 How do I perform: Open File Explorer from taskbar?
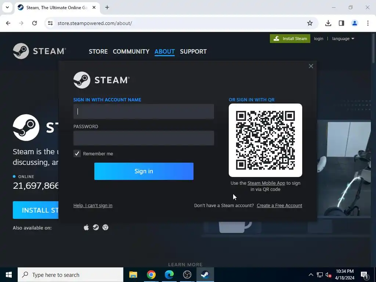pos(133,275)
